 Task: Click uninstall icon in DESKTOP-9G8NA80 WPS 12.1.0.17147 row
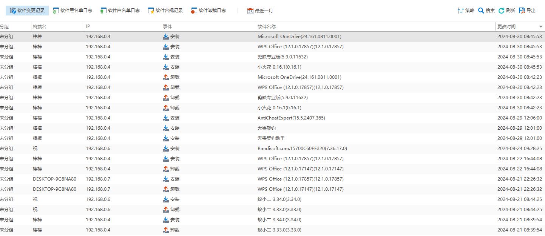tap(165, 189)
